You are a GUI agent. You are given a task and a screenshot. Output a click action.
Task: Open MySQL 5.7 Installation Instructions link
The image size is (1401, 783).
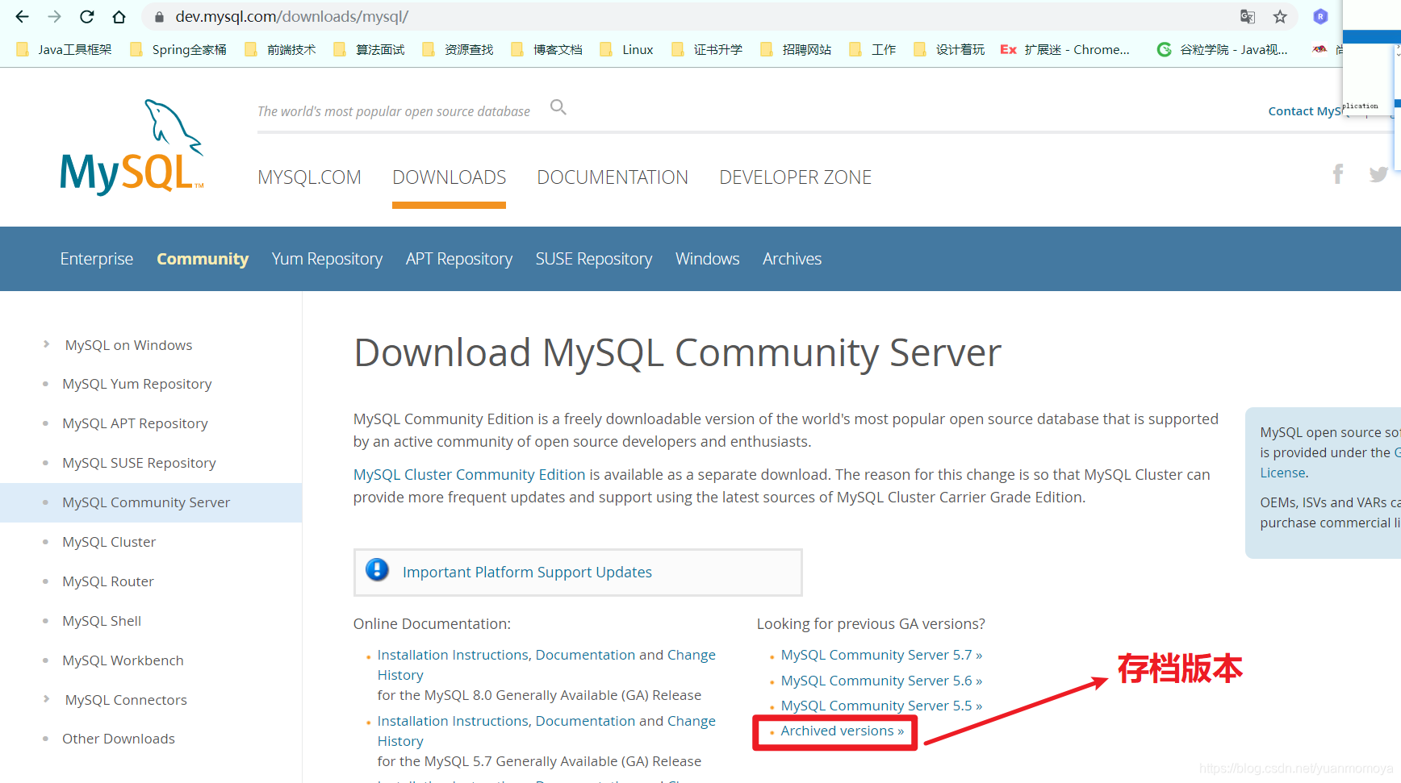tap(546, 731)
